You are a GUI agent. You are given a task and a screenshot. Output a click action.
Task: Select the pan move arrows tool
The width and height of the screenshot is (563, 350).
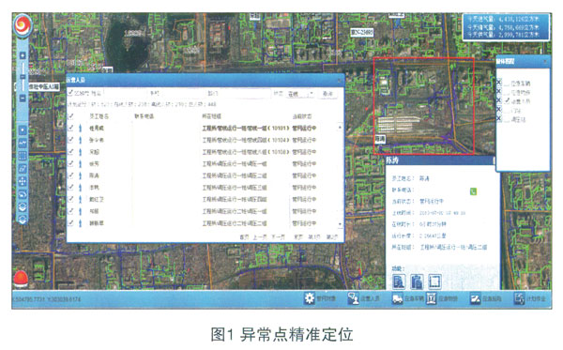pos(23,181)
